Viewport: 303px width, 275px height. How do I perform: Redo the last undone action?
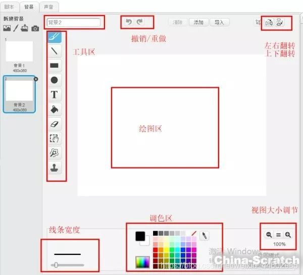click(x=139, y=22)
